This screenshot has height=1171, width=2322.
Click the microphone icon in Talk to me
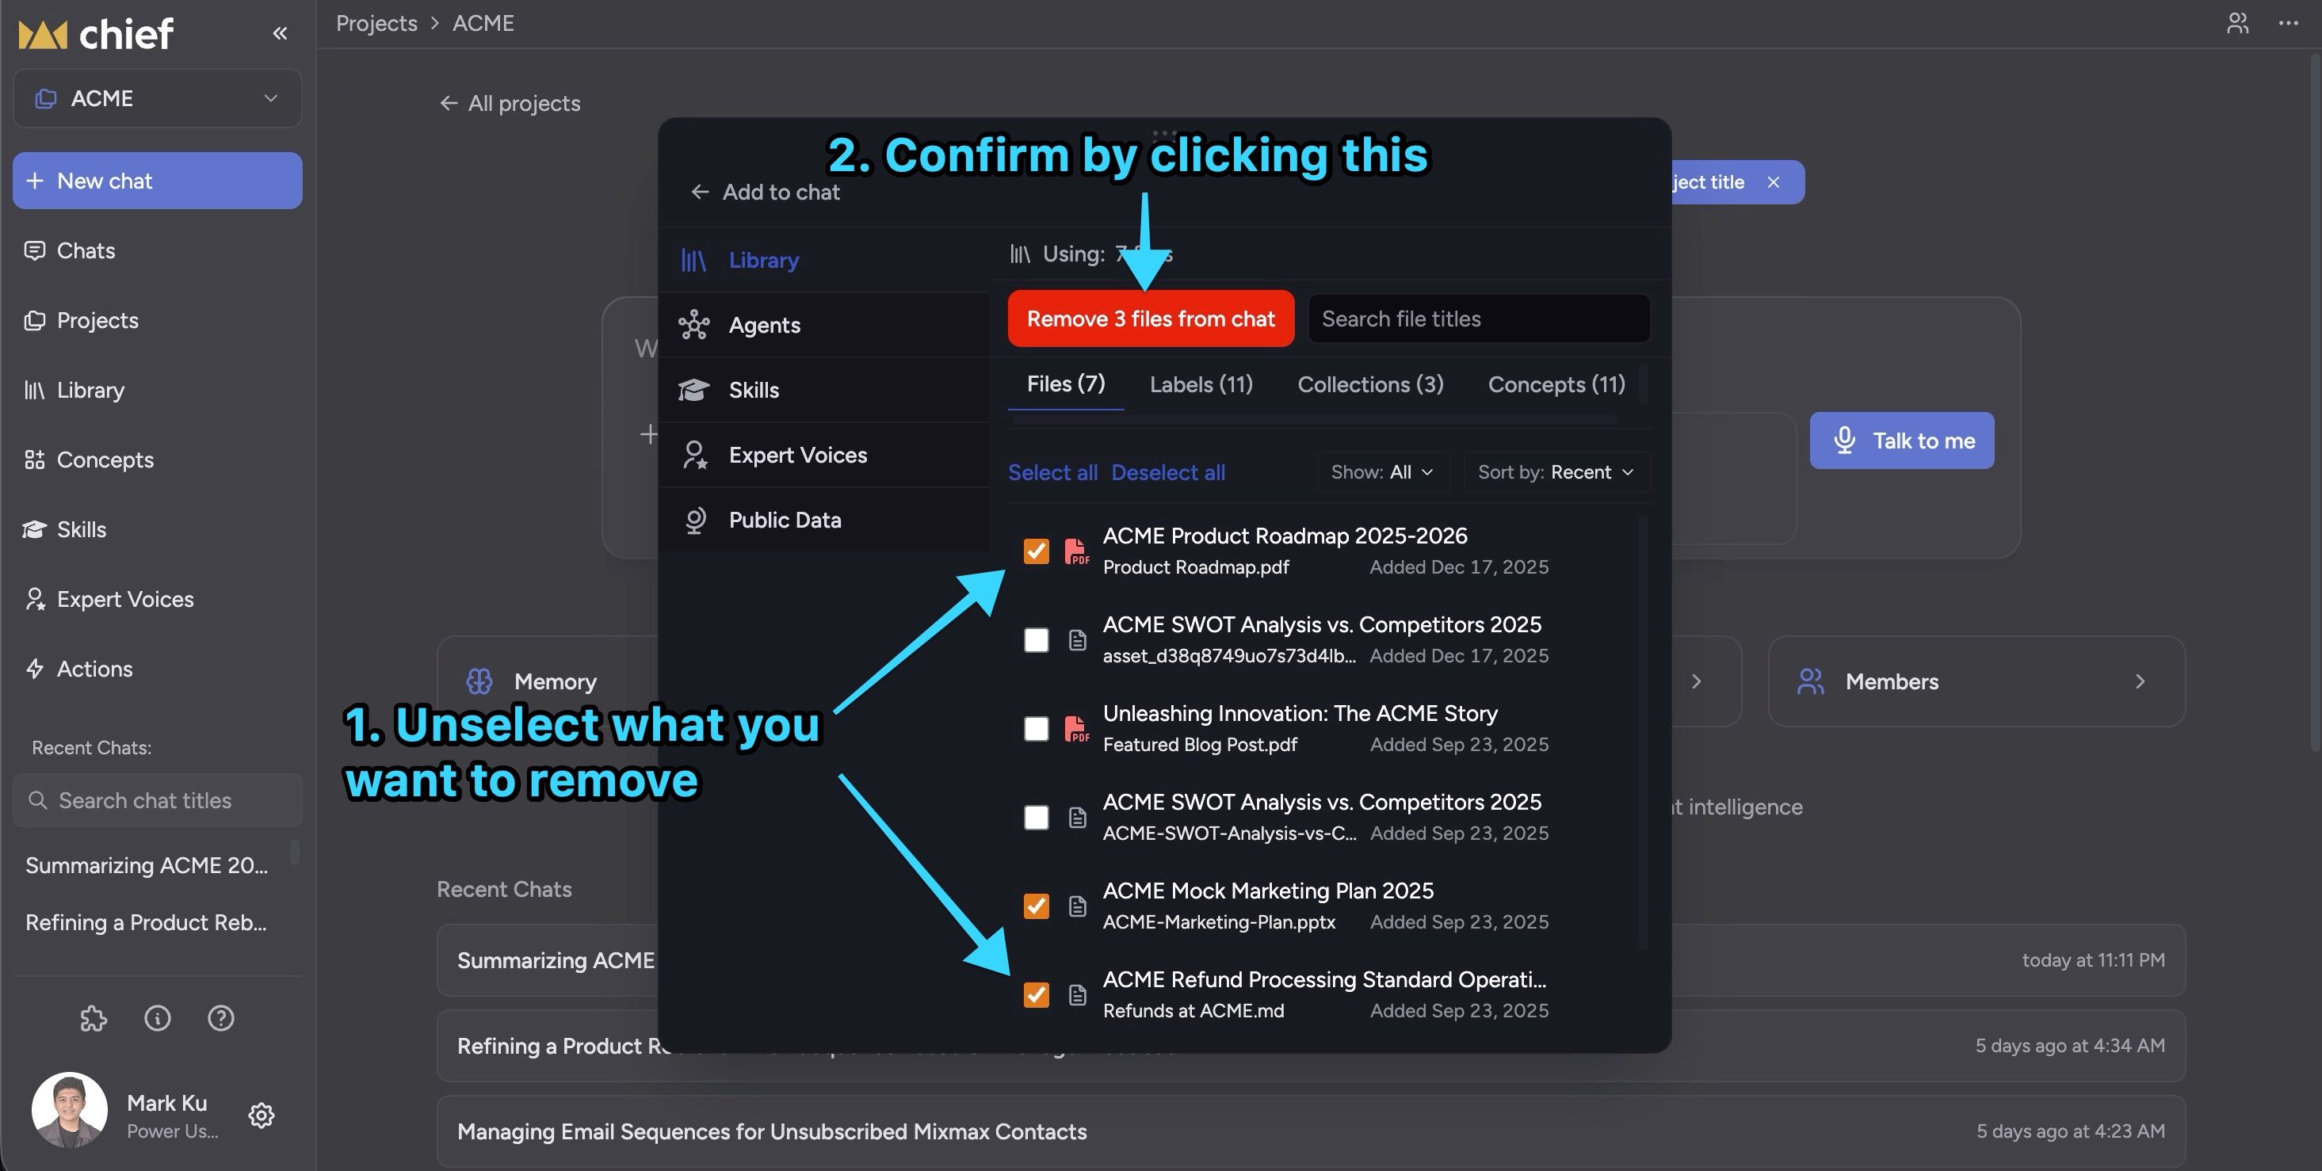(x=1844, y=441)
